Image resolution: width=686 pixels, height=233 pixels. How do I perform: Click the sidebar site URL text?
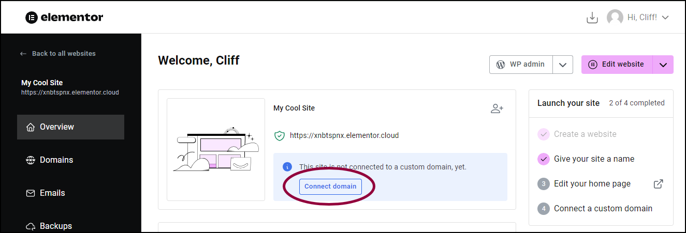[x=70, y=93]
